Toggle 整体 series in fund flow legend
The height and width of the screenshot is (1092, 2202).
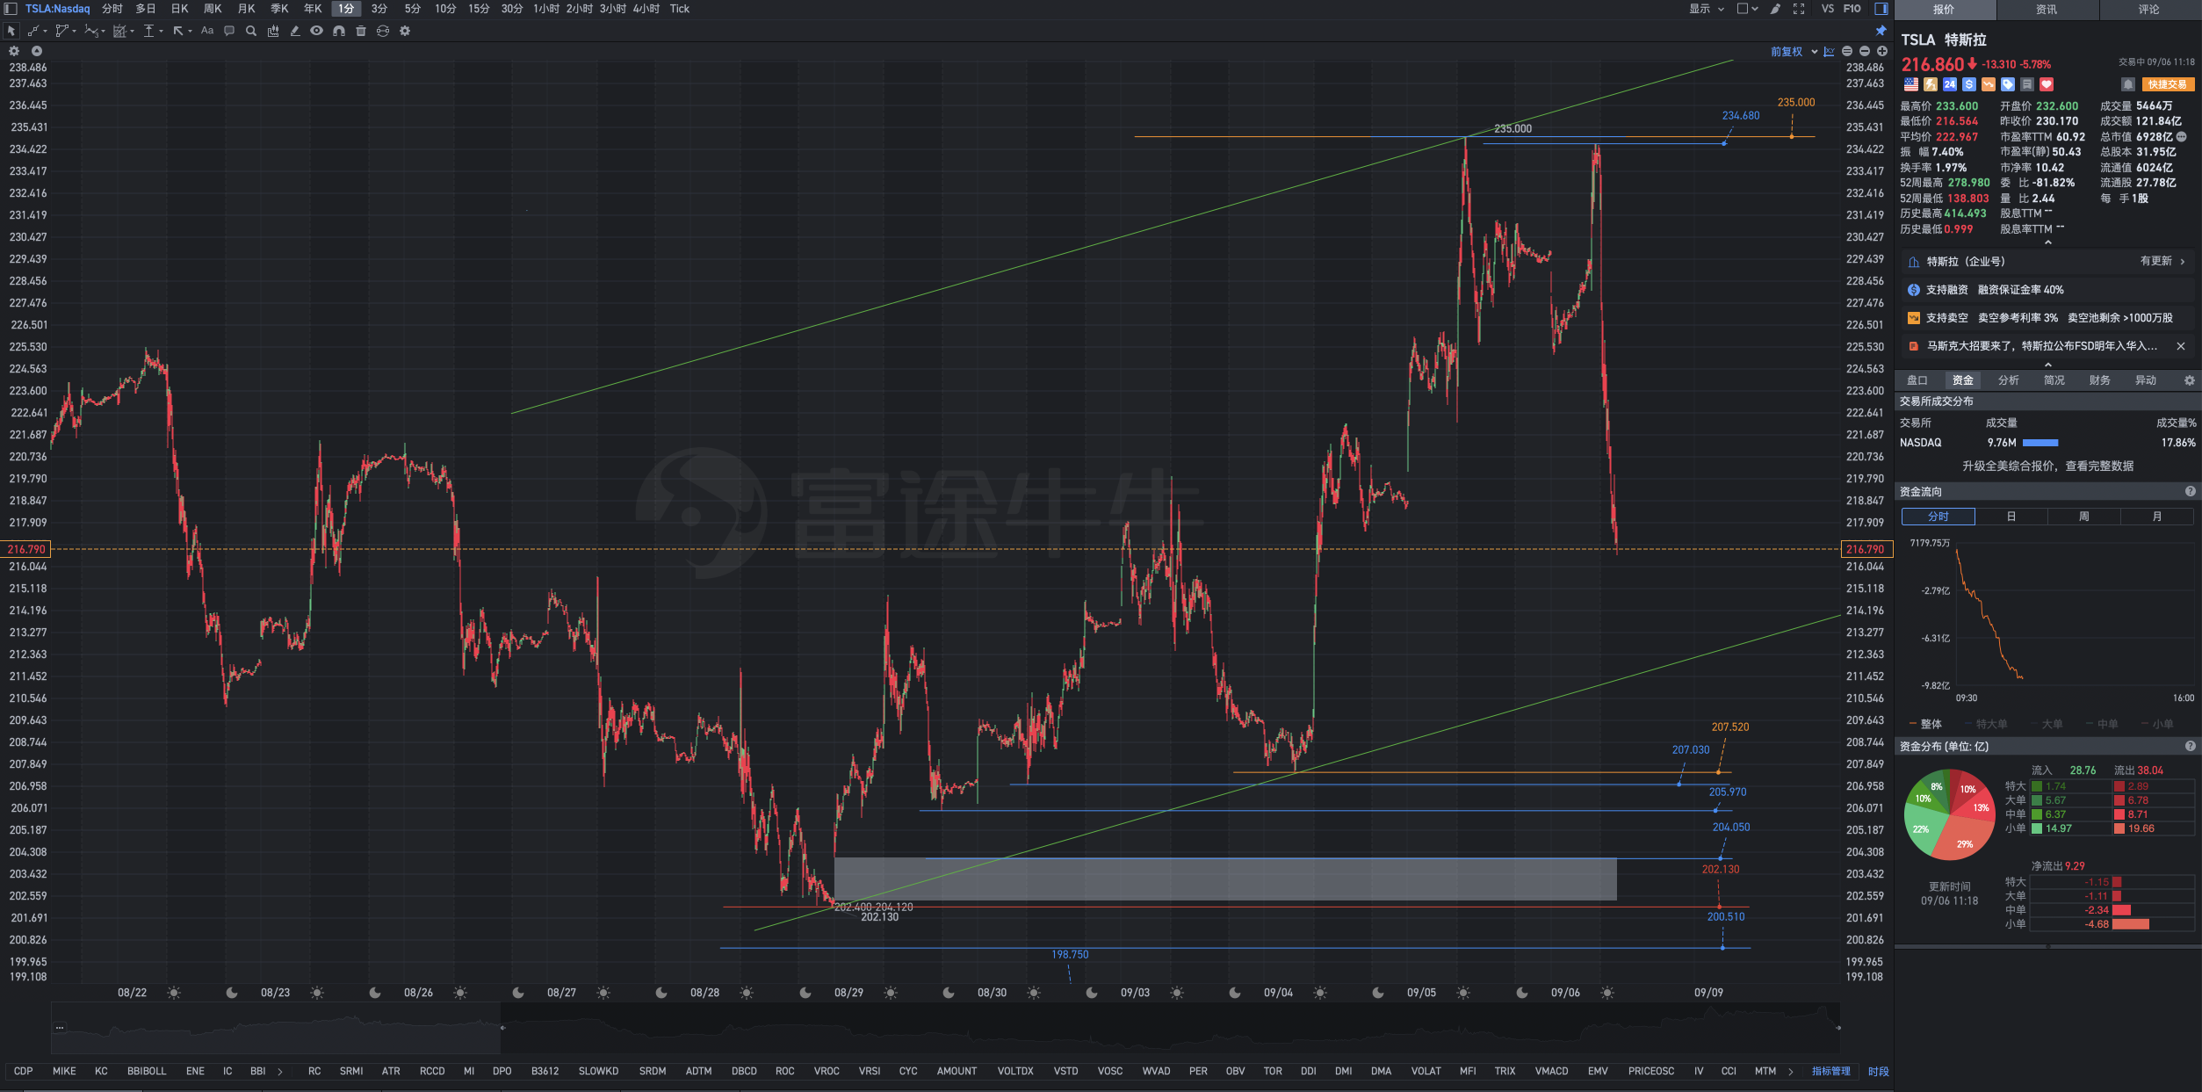pyautogui.click(x=1925, y=725)
